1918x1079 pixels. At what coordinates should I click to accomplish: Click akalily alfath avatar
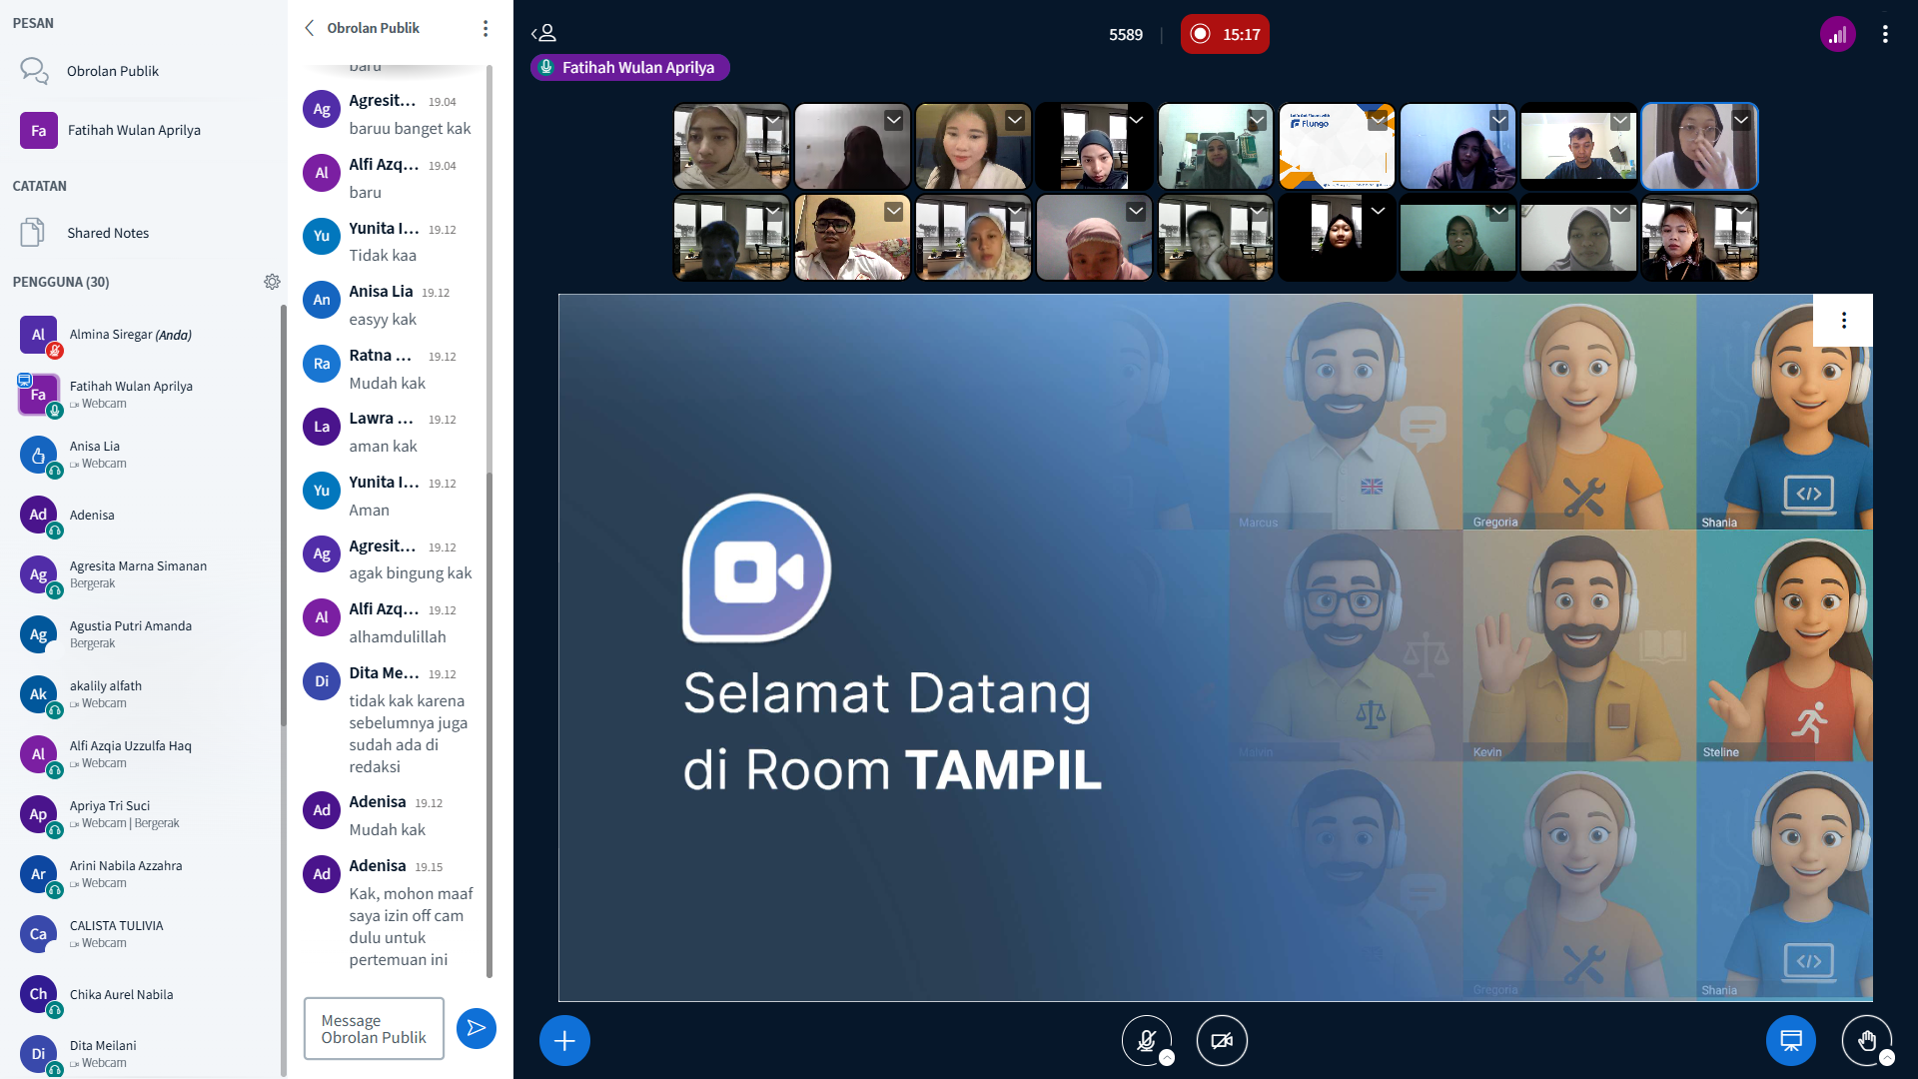(38, 694)
